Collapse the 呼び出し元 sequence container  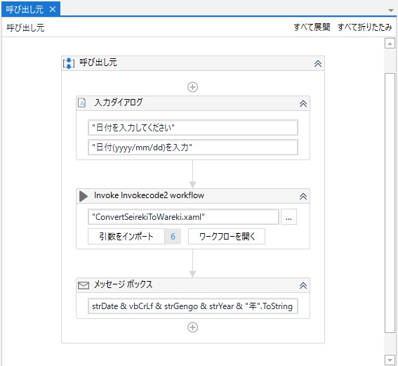pos(318,63)
